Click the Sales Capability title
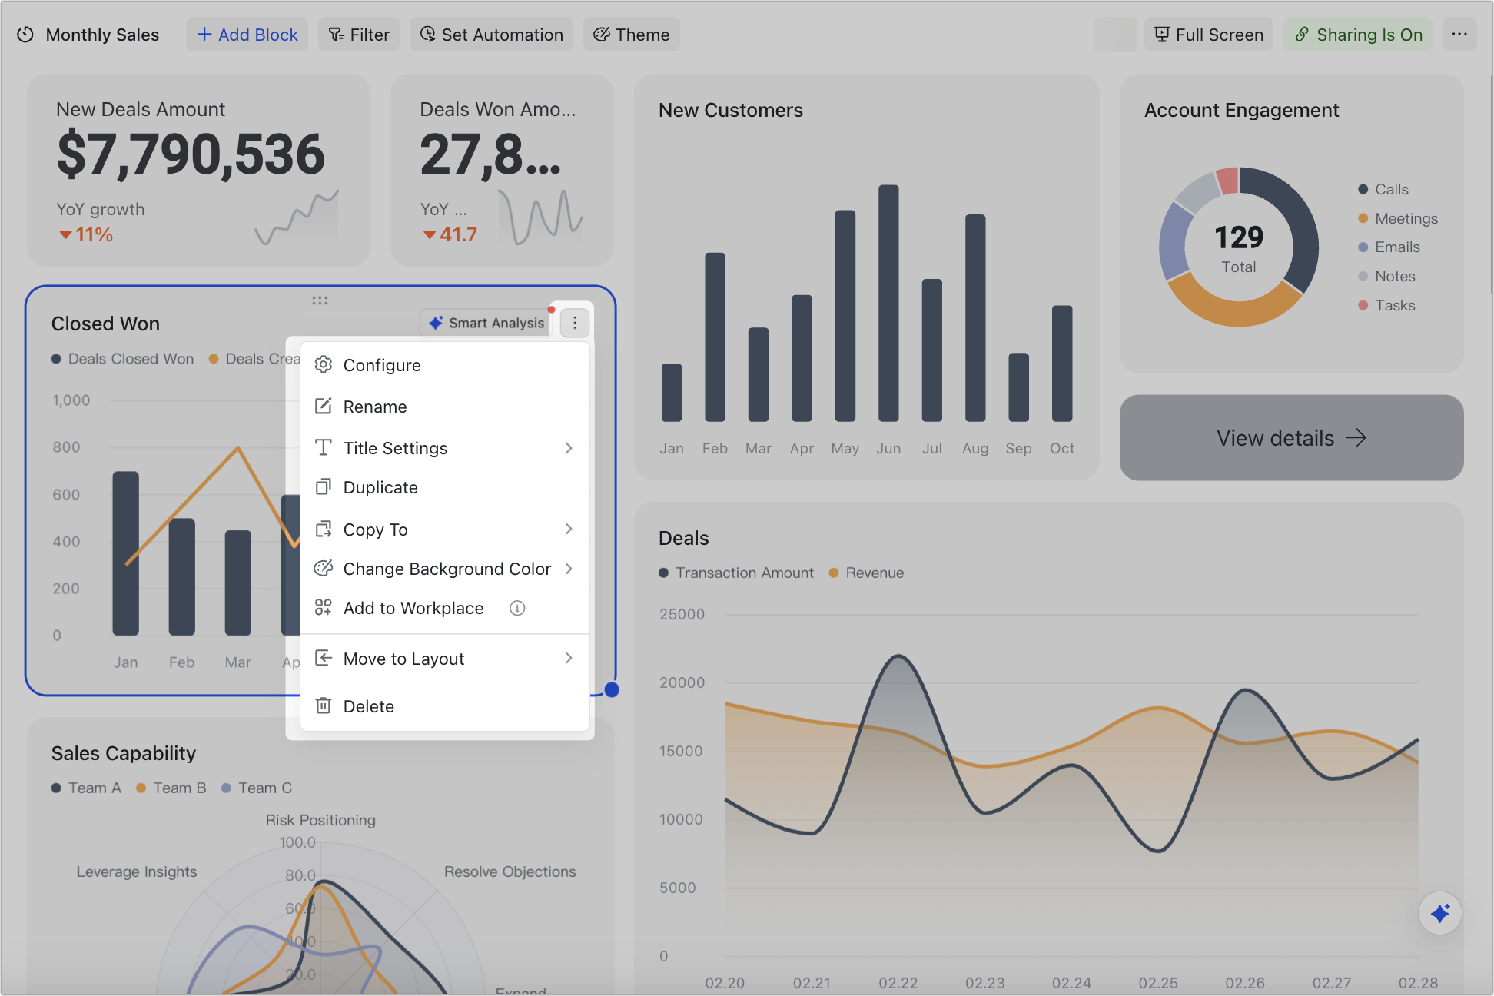1494x996 pixels. point(123,753)
